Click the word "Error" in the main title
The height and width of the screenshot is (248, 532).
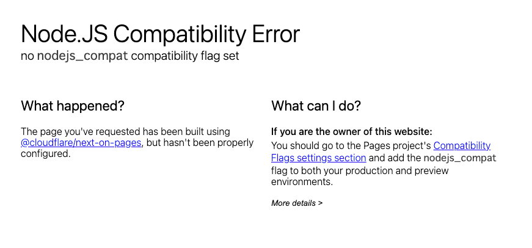276,34
